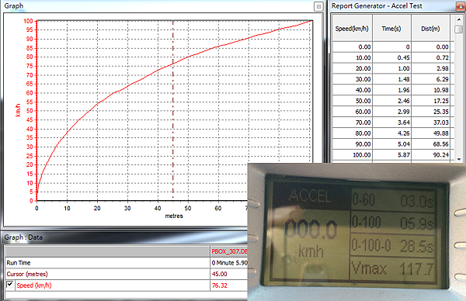Click the 60.00 speed cell
This screenshot has width=466, height=301.
pyautogui.click(x=352, y=112)
